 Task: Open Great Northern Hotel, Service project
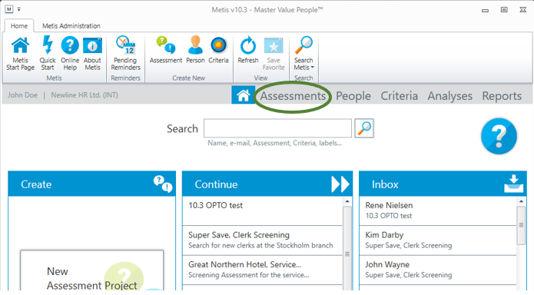tap(262, 270)
